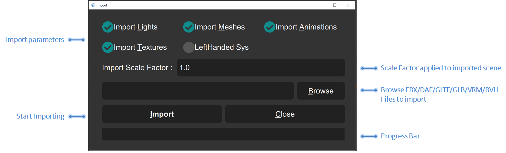Click the Close button in the dialog
506x153 pixels.
click(x=285, y=114)
